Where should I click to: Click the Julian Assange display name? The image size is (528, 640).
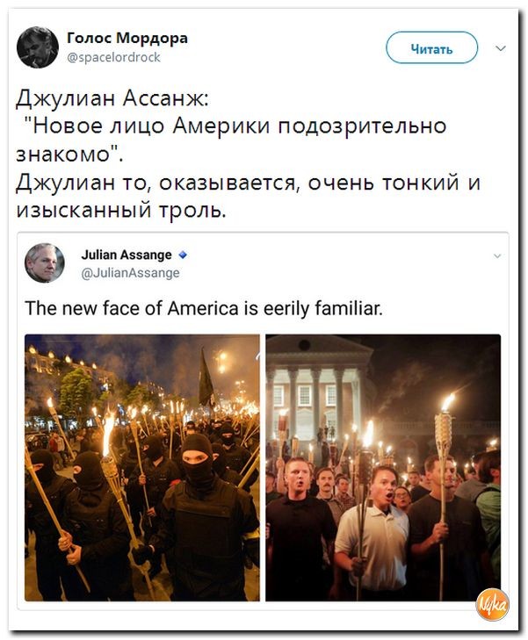click(x=127, y=255)
